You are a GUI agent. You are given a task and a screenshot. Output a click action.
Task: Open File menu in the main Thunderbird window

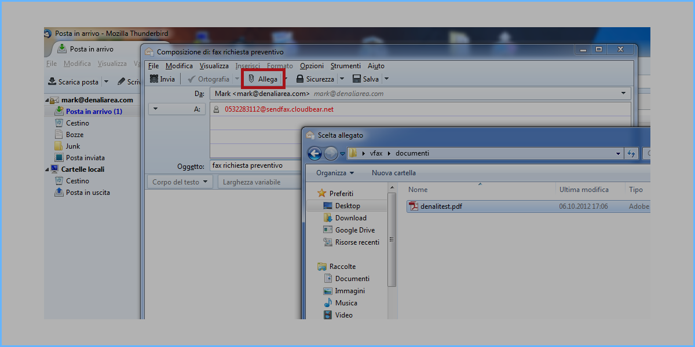52,64
